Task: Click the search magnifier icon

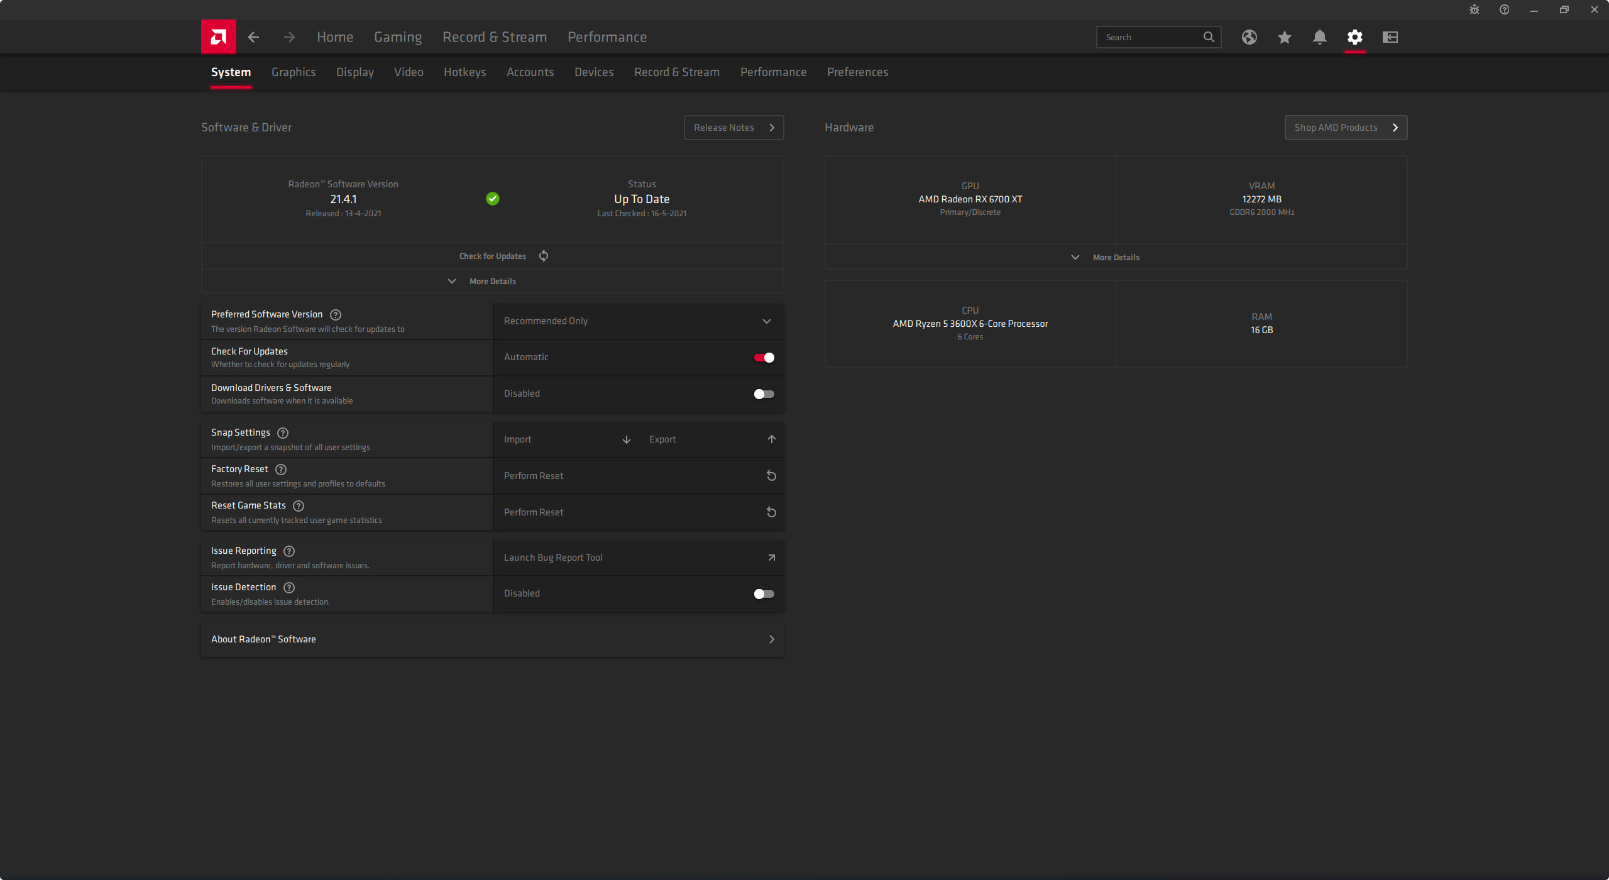Action: click(1209, 37)
